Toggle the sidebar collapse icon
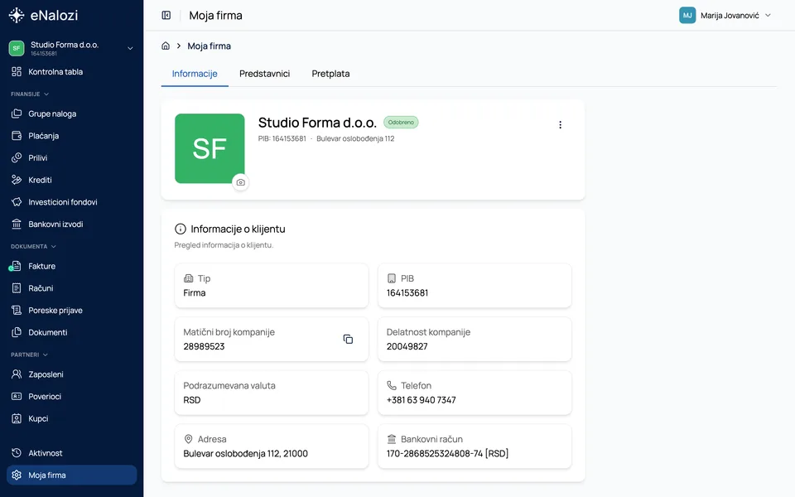This screenshot has width=795, height=497. pyautogui.click(x=166, y=15)
